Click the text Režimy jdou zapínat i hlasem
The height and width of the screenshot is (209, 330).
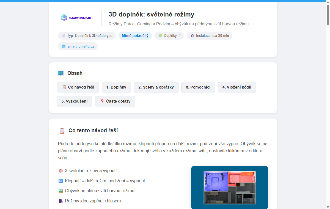93,201
